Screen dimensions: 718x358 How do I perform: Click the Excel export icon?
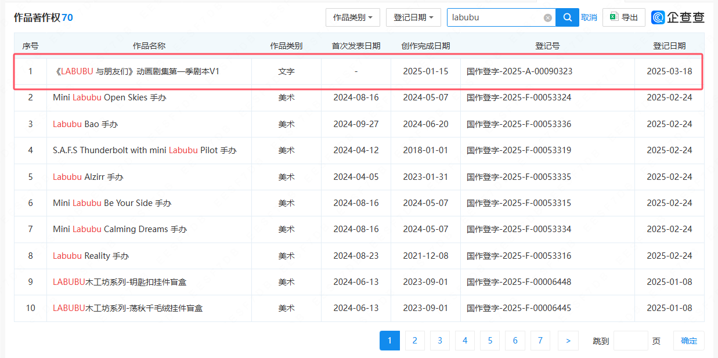(613, 17)
